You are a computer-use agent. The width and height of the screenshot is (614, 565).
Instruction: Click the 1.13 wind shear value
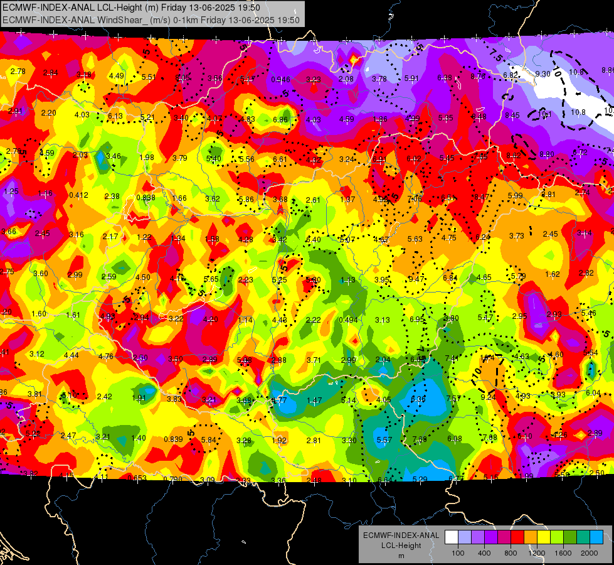tap(347, 279)
